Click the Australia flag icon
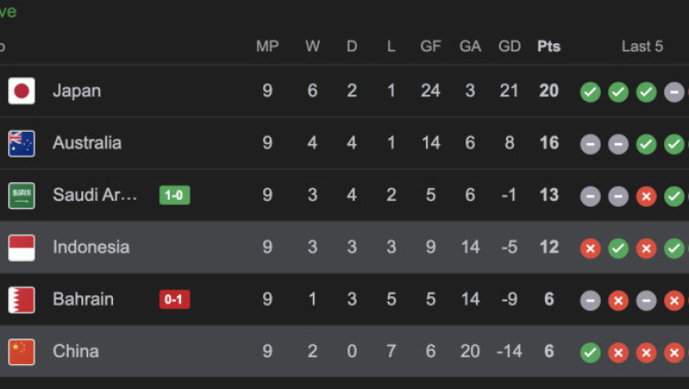This screenshot has height=389, width=689. (x=21, y=143)
